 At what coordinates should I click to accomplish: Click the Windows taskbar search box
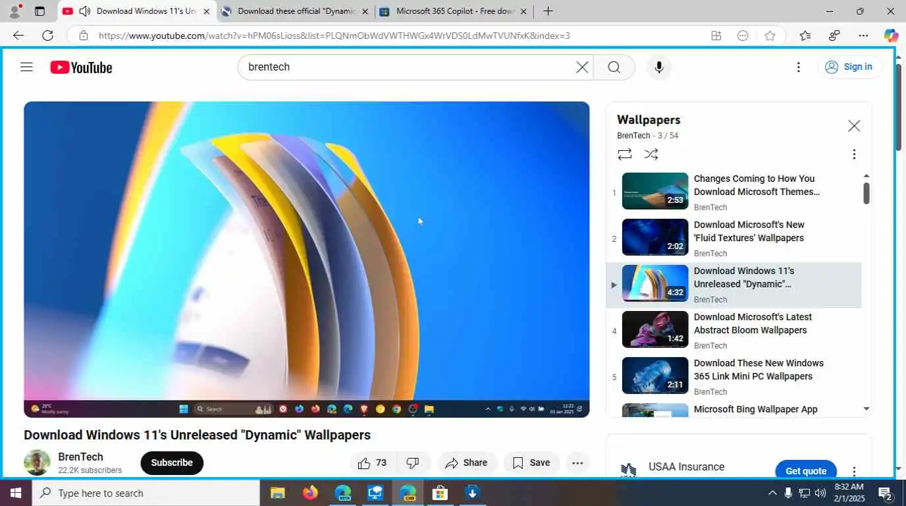146,493
